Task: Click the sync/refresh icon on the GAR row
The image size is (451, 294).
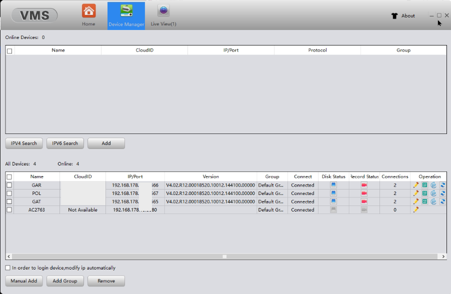Action: pos(442,185)
